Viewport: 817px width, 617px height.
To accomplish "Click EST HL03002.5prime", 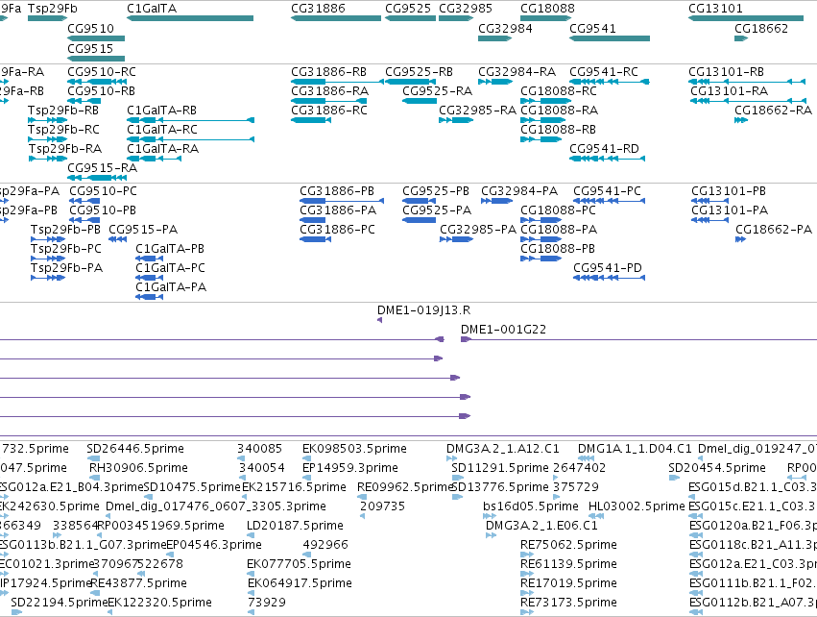I will (596, 516).
